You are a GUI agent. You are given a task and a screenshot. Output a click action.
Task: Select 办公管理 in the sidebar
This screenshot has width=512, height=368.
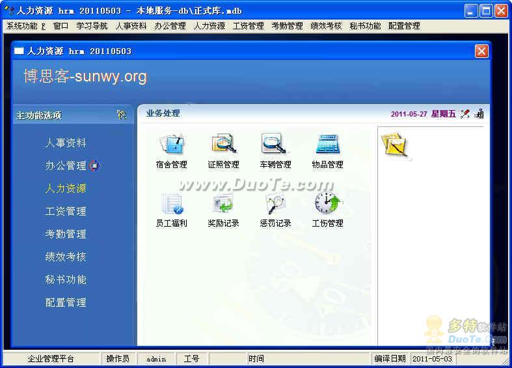pos(66,165)
